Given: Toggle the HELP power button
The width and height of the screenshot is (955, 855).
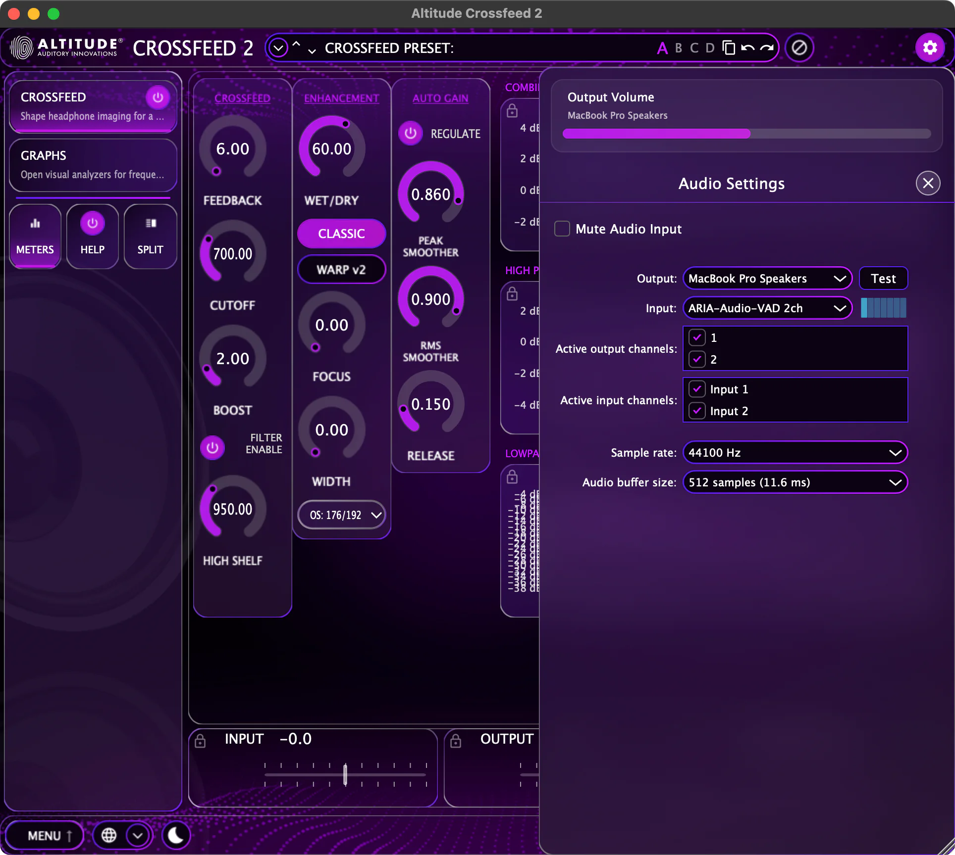Looking at the screenshot, I should (93, 224).
